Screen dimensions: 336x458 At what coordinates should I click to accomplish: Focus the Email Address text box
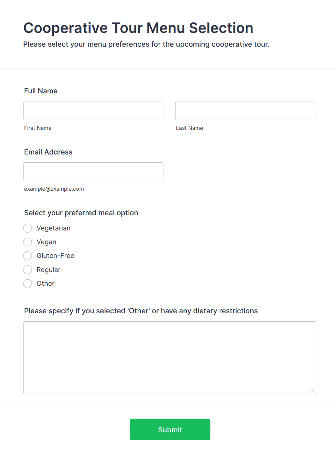click(93, 171)
